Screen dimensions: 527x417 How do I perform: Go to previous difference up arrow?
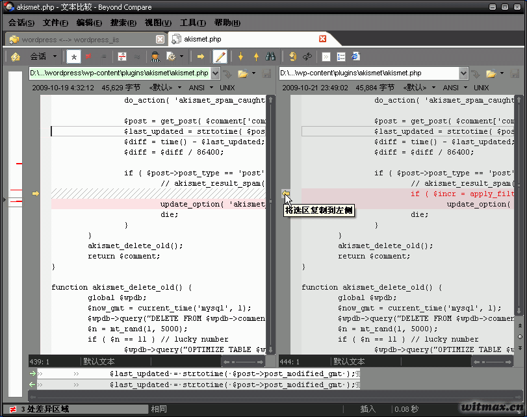tap(256, 57)
